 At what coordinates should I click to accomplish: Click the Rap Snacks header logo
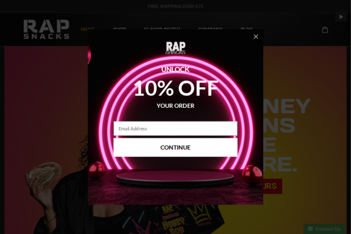(x=46, y=29)
